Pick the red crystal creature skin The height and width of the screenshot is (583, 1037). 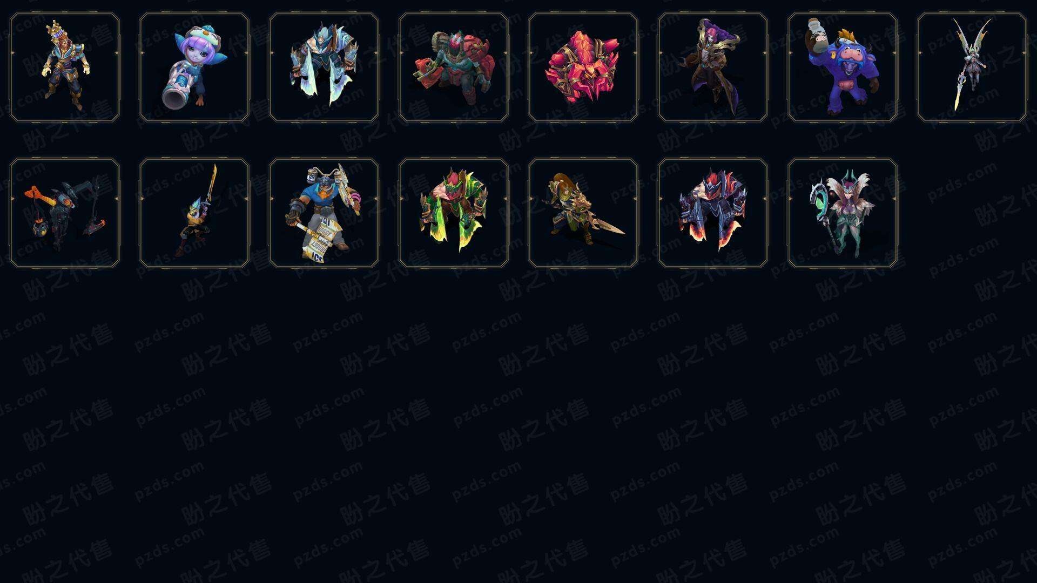[x=583, y=67]
